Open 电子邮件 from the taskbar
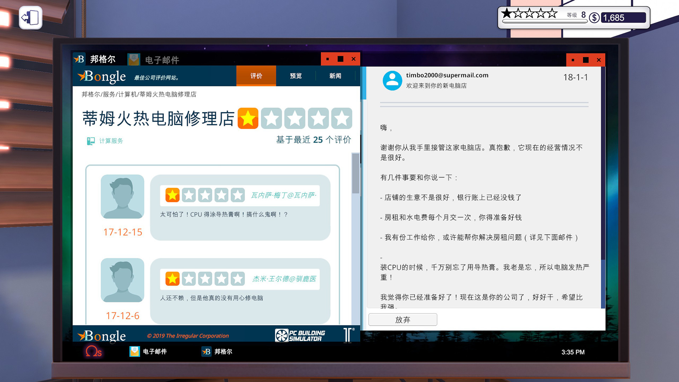Screen dimensions: 679x382 click(148, 351)
